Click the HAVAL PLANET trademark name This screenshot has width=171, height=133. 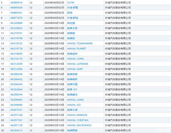(77, 49)
